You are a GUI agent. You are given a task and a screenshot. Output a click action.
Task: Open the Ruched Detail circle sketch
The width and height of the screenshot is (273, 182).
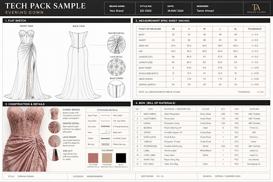tap(116, 44)
